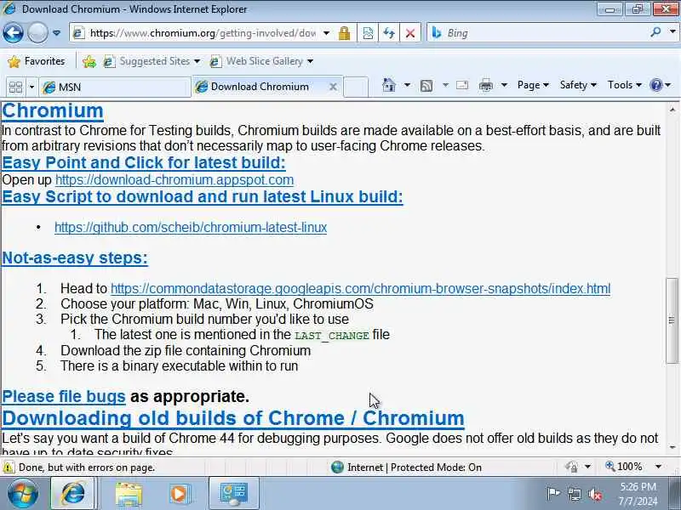Open download-chromium.appspot.com link
Screen dimensions: 681x510
point(175,180)
